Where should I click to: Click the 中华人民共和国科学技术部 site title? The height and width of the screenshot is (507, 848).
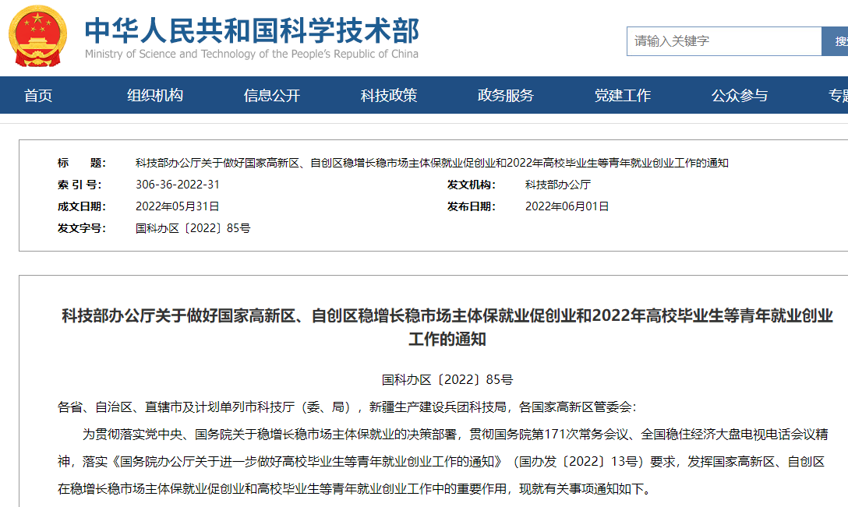[x=251, y=30]
